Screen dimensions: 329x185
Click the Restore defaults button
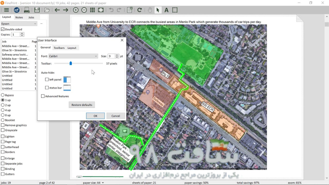tap(82, 105)
